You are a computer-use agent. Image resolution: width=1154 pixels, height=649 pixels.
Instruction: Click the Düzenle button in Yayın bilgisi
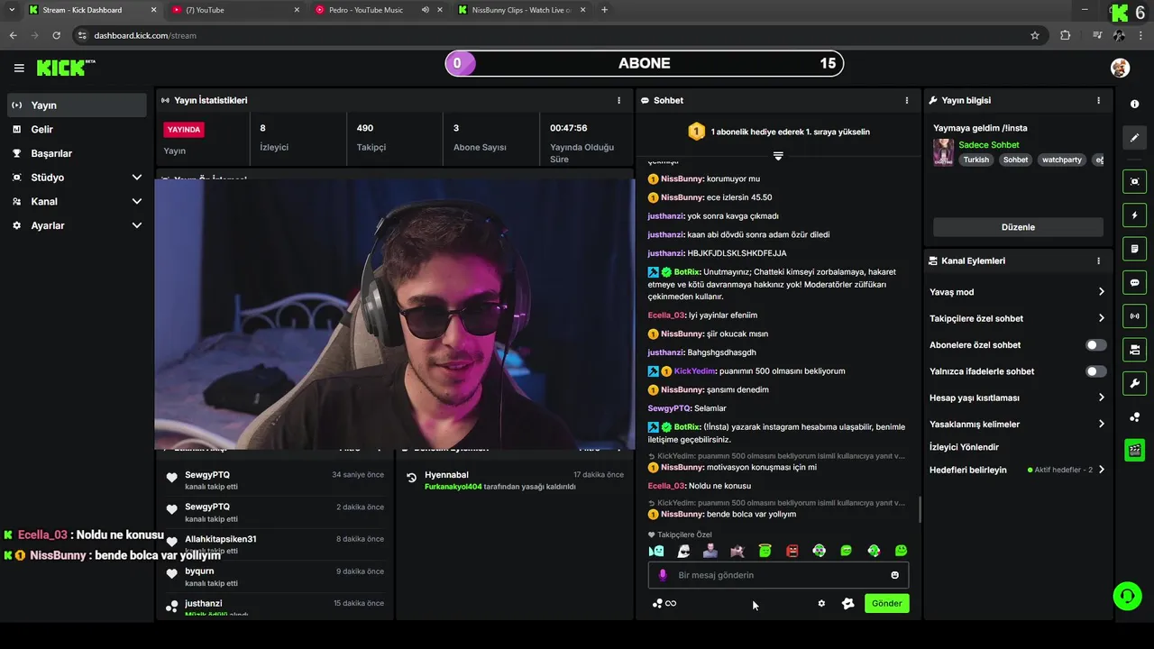(x=1018, y=227)
